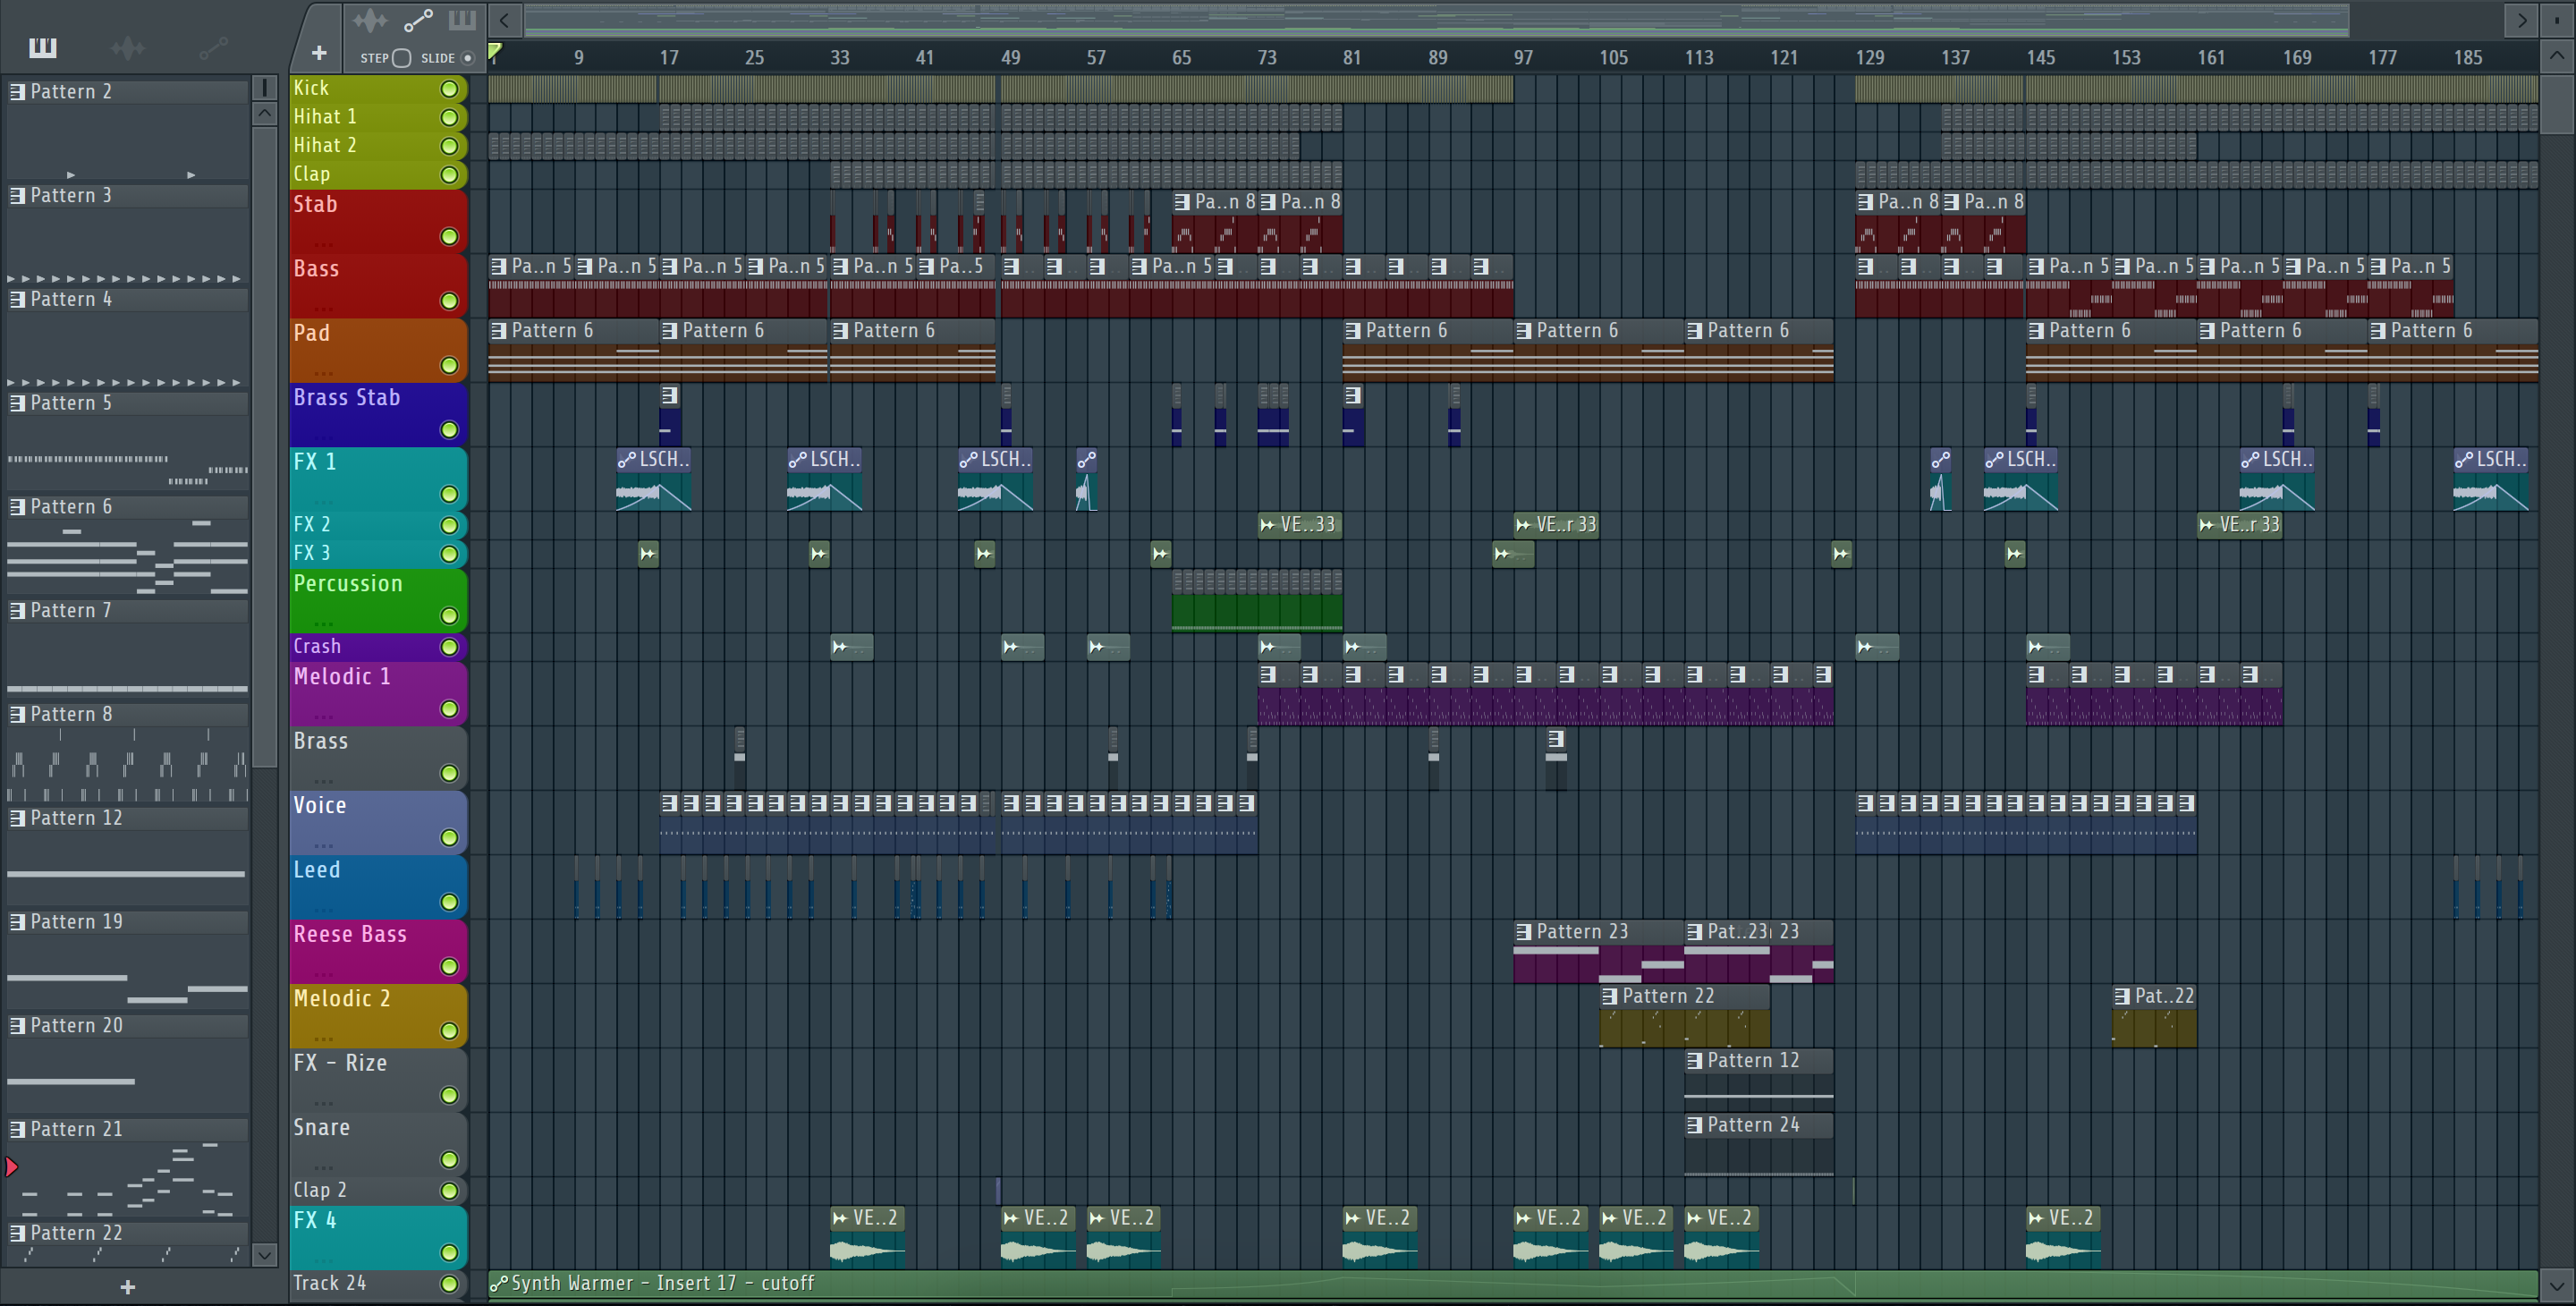Mute the Stab track
Viewport: 2576px width, 1306px height.
pos(450,237)
